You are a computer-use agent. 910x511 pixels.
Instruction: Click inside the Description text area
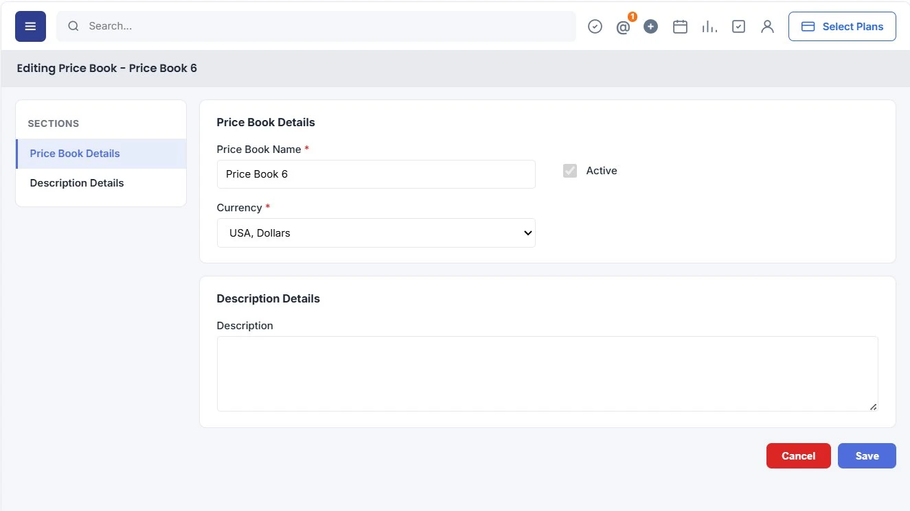[x=547, y=374]
